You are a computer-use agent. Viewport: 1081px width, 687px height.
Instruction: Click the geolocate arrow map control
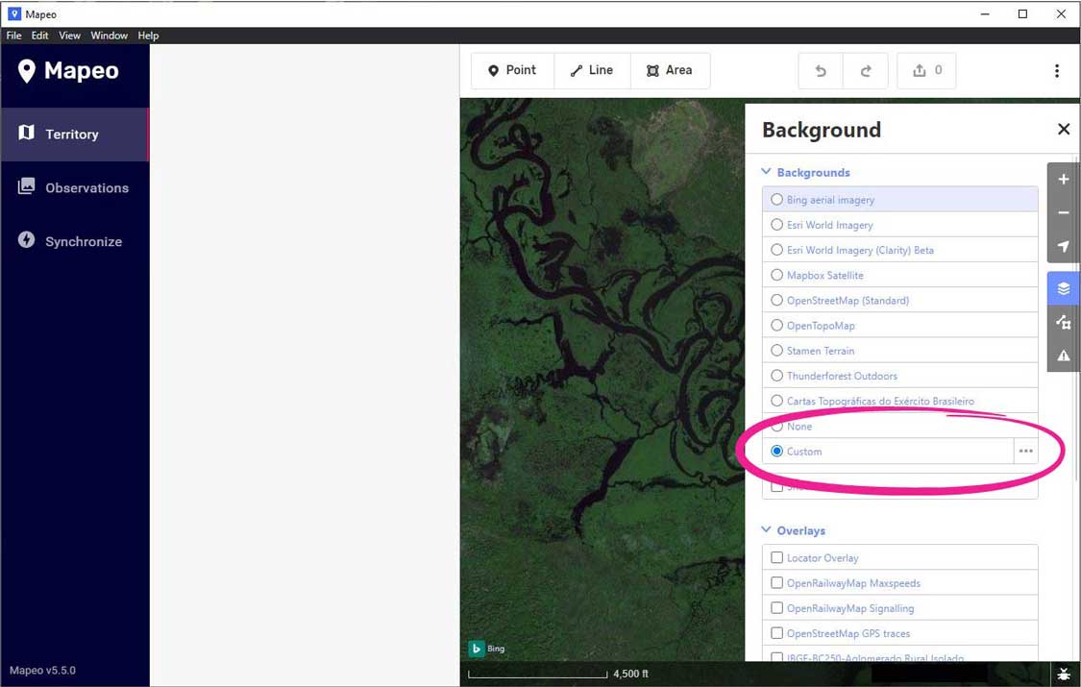1064,246
